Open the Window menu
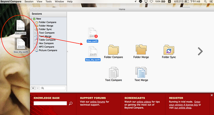This screenshot has height=115, width=214. (x=59, y=2)
